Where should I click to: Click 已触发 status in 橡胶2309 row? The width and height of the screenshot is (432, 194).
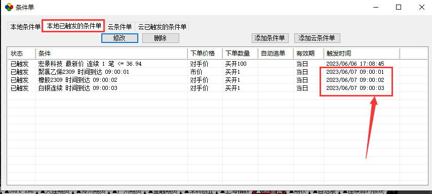[19, 80]
